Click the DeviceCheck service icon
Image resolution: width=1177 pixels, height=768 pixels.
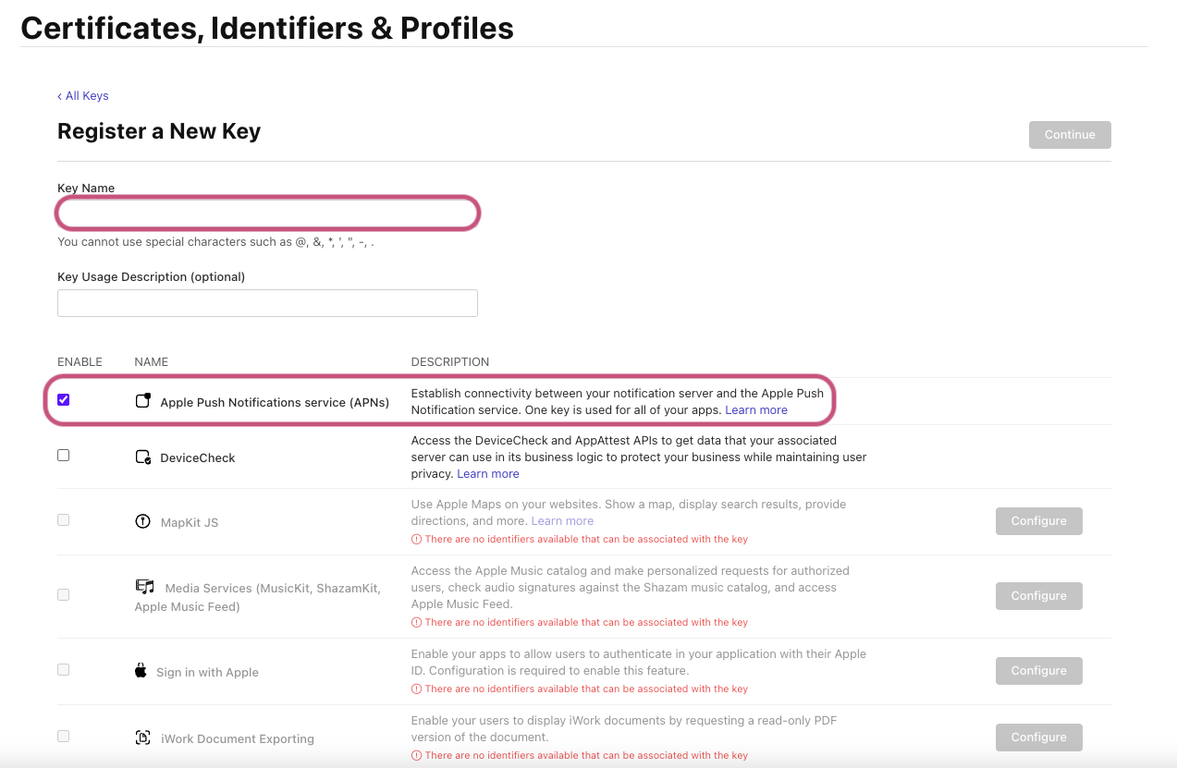pyautogui.click(x=142, y=457)
